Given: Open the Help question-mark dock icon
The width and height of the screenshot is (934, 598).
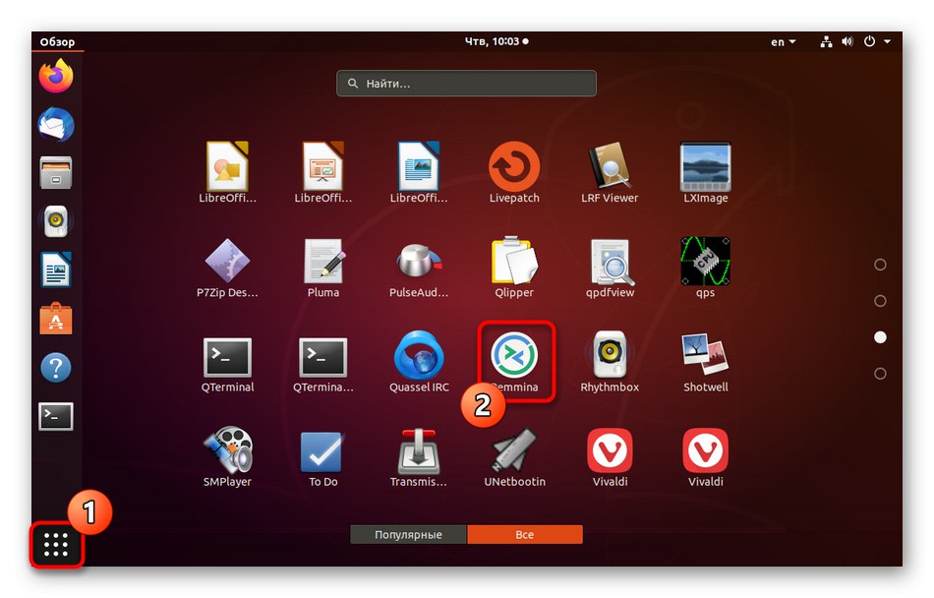Looking at the screenshot, I should tap(56, 368).
